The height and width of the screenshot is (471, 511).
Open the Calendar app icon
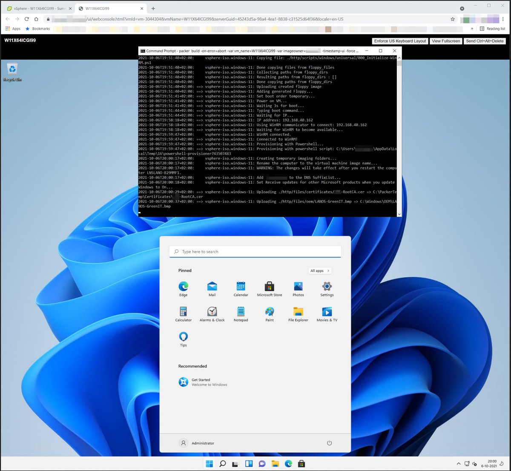241,289
